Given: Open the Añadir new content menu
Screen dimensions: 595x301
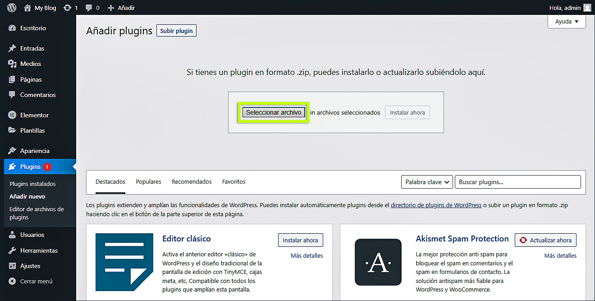Looking at the screenshot, I should [x=121, y=8].
